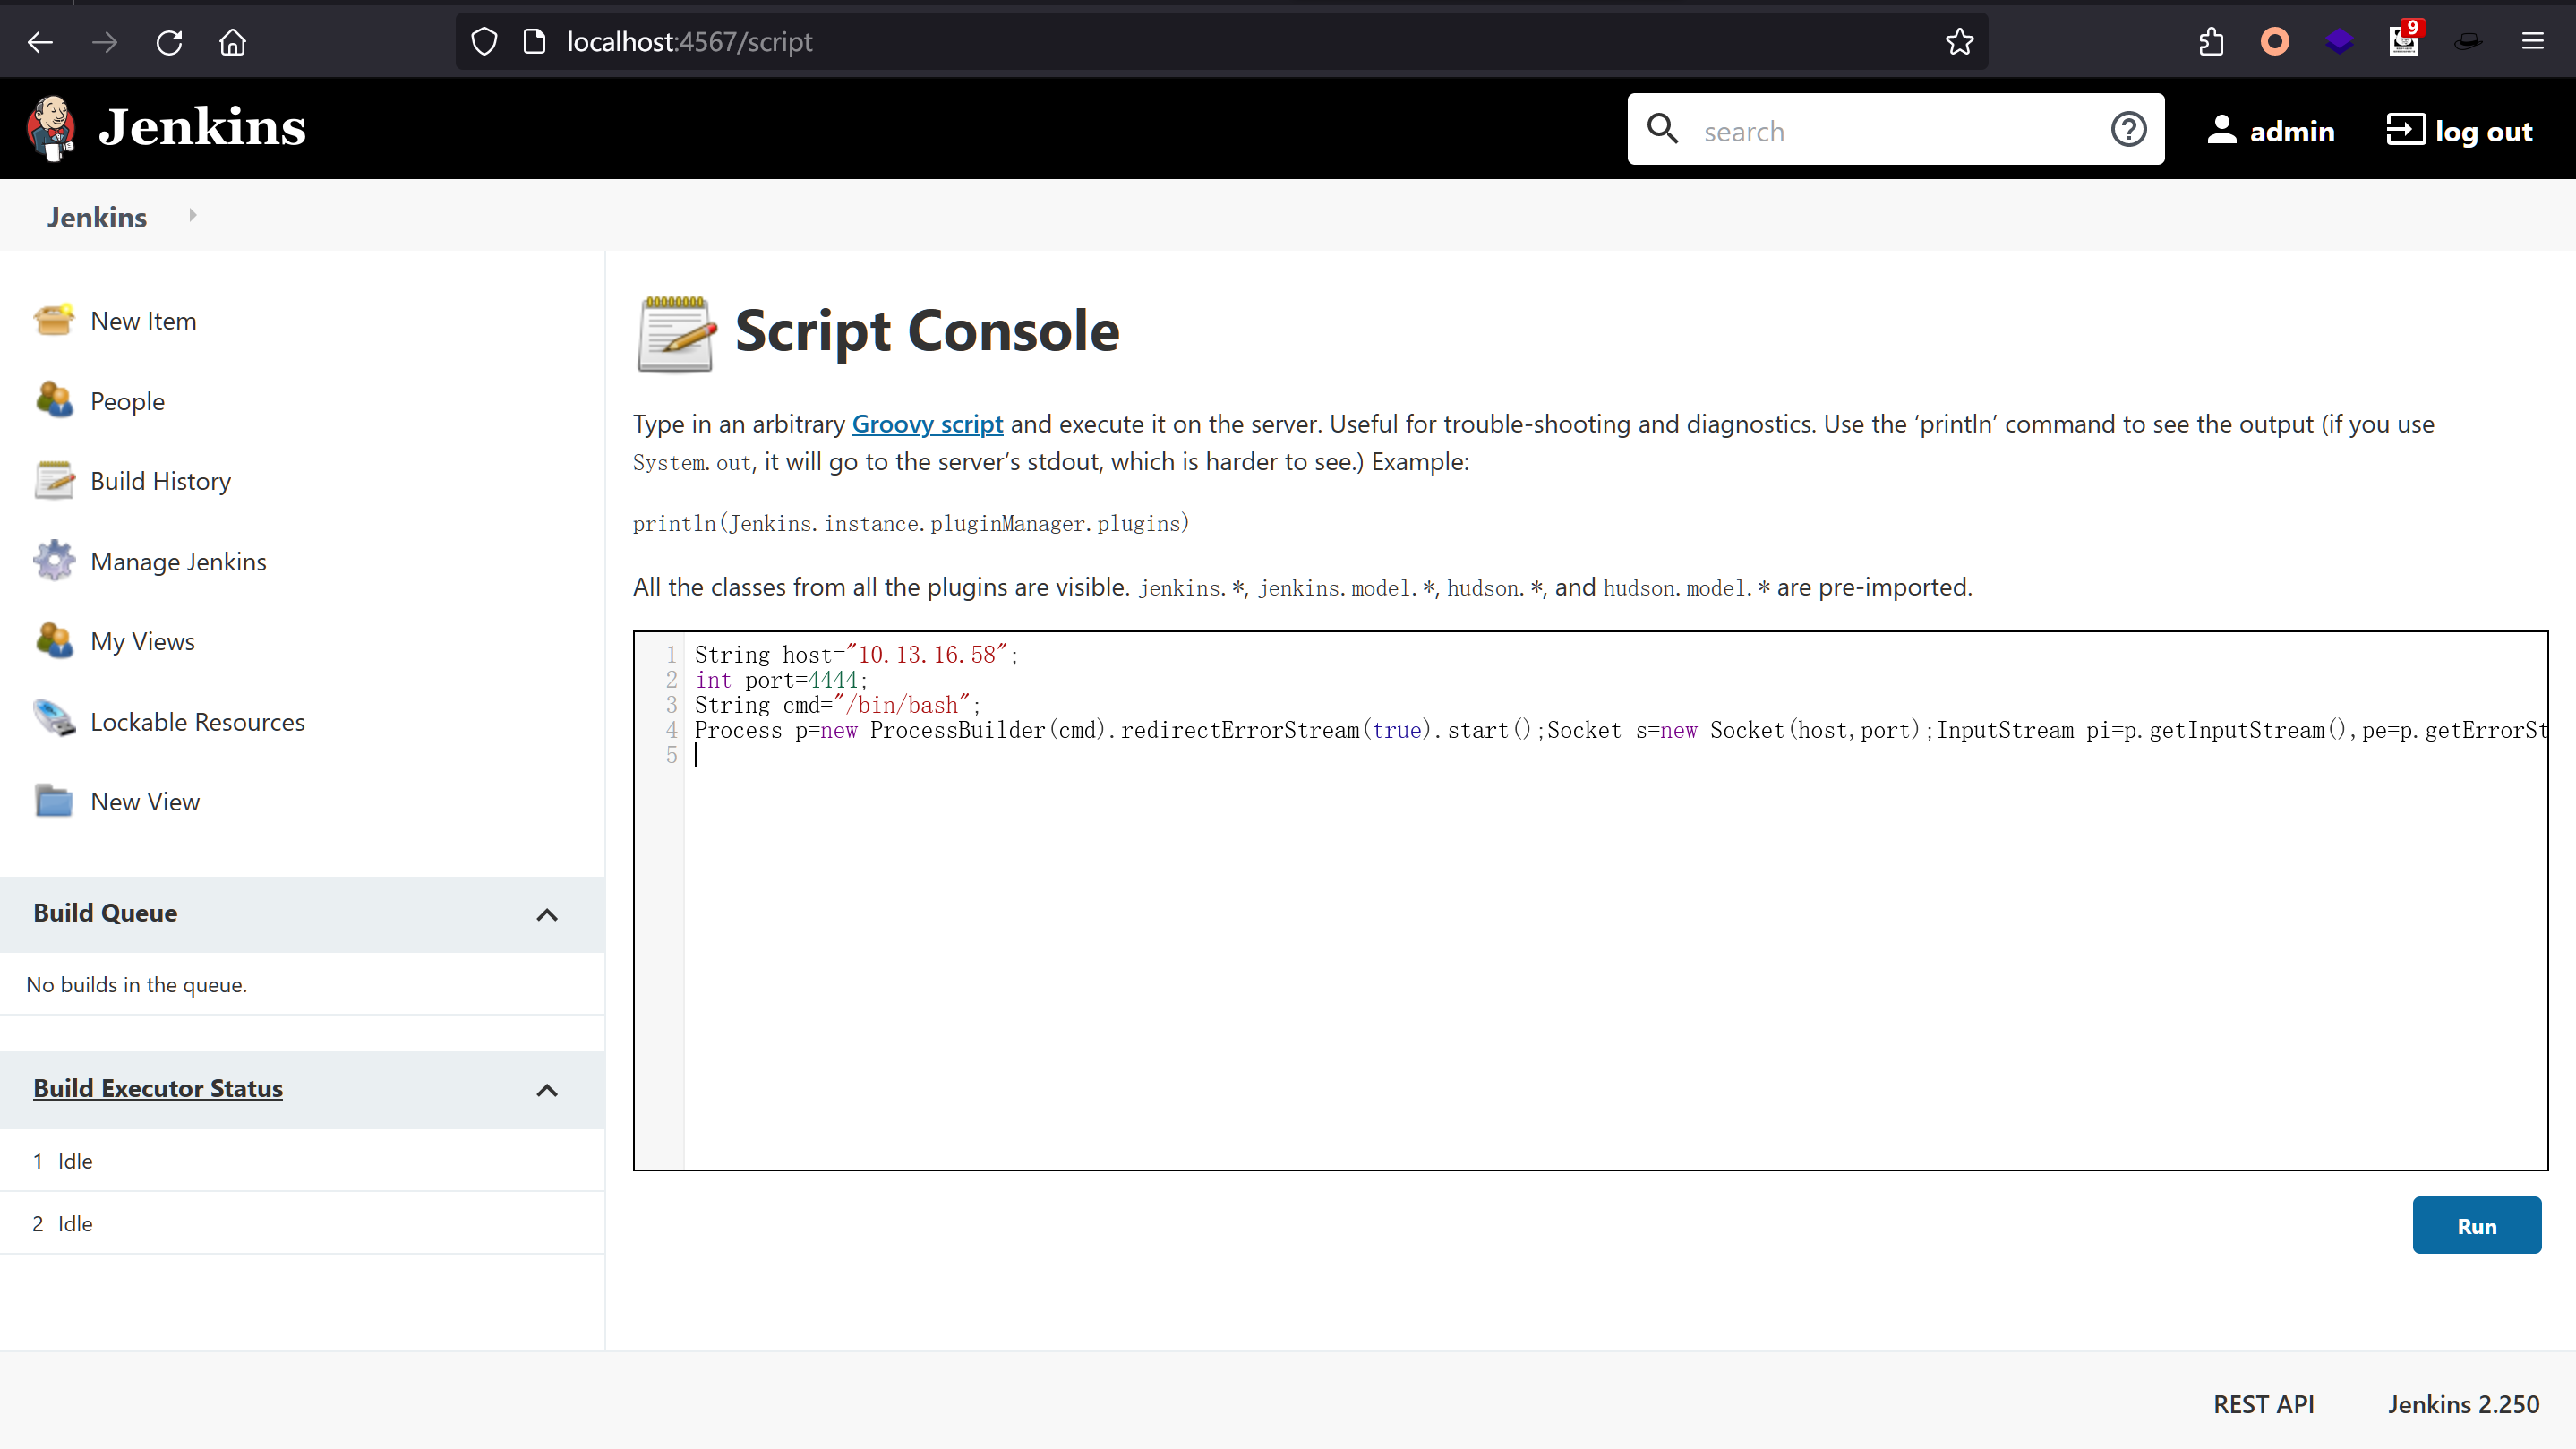Open the browser extensions puzzle icon

tap(2211, 42)
